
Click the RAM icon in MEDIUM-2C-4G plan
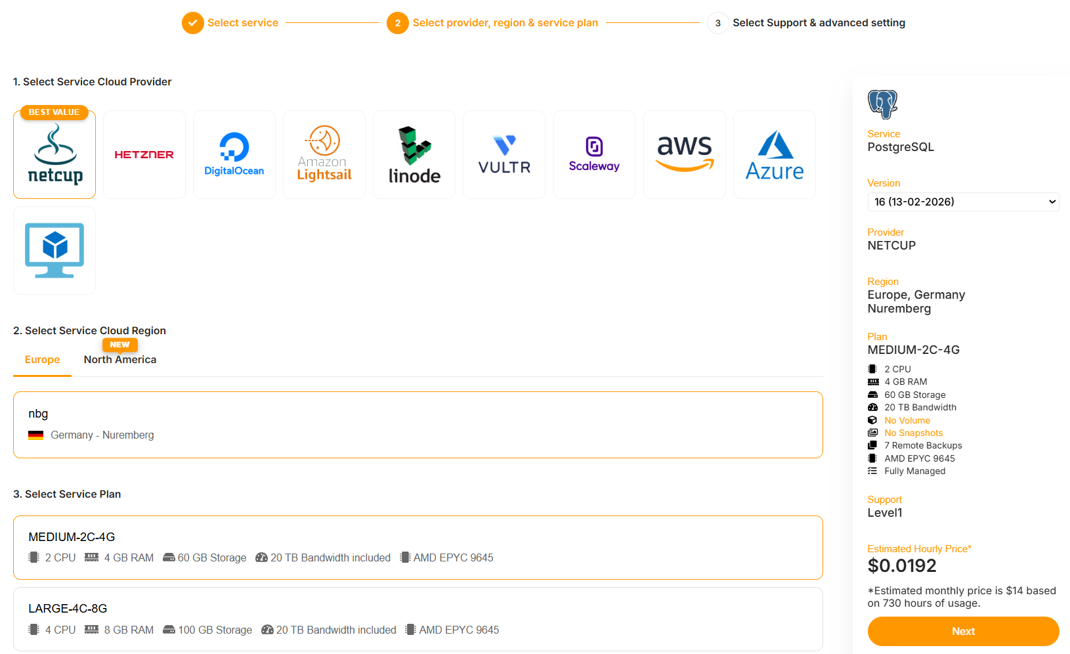[x=91, y=557]
